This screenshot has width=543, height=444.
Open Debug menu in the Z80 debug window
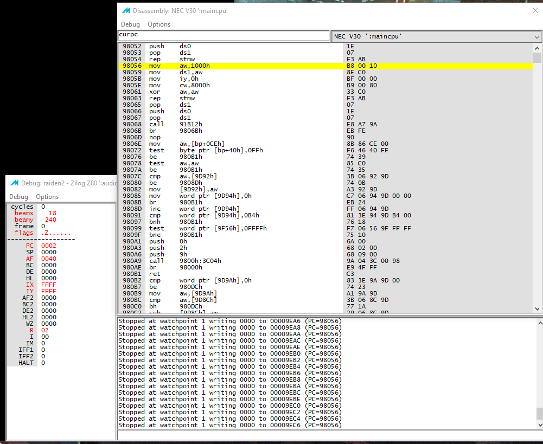coord(18,197)
